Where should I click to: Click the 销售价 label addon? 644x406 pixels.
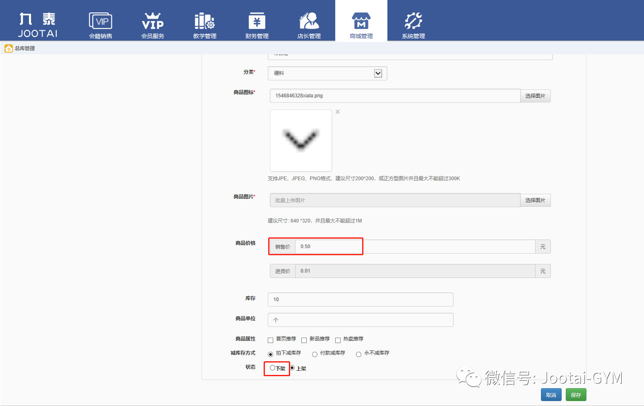point(283,247)
